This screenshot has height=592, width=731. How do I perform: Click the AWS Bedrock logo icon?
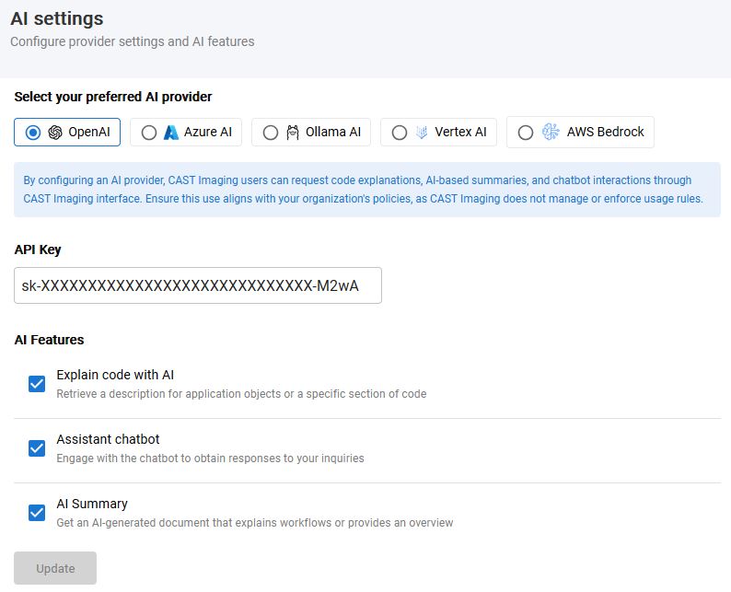[551, 133]
